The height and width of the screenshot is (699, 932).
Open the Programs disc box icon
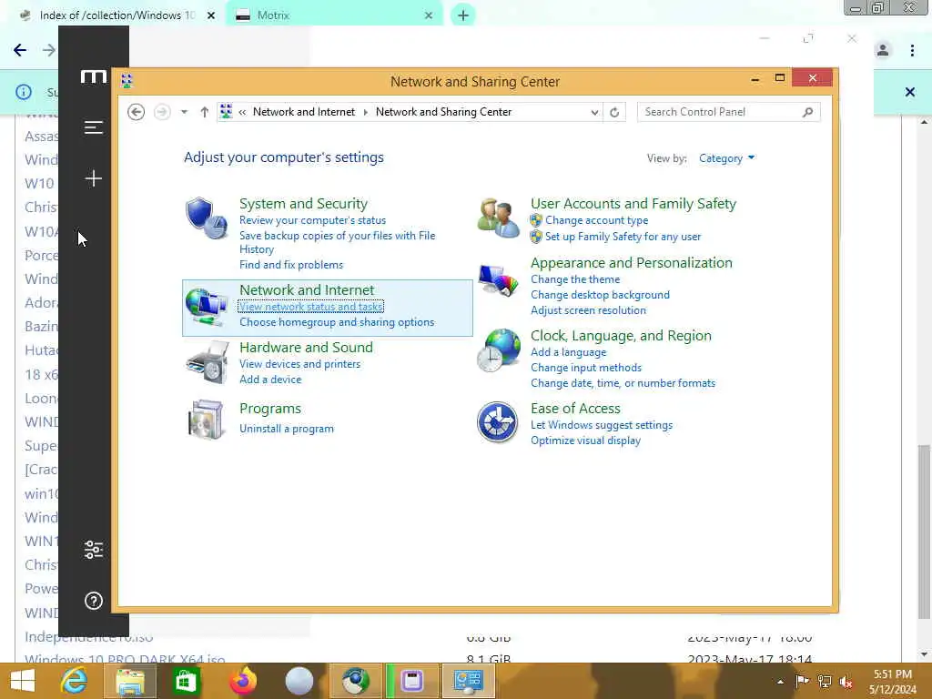(206, 420)
